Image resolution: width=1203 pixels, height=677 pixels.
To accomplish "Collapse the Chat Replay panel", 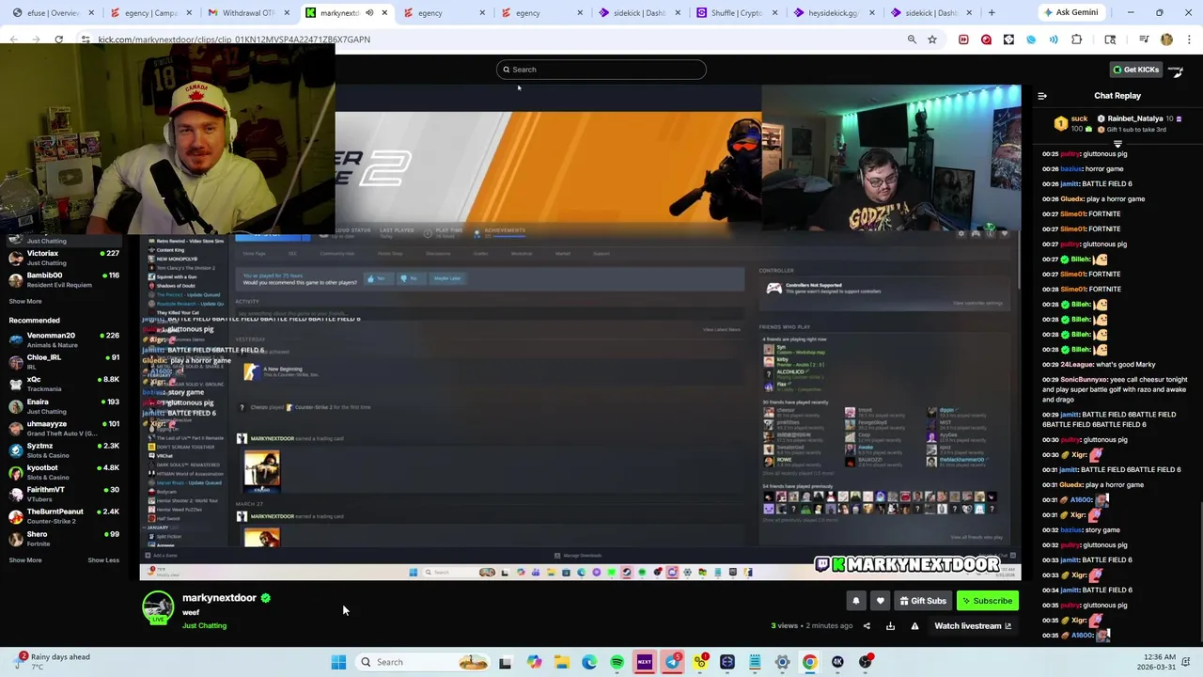I will (x=1042, y=96).
